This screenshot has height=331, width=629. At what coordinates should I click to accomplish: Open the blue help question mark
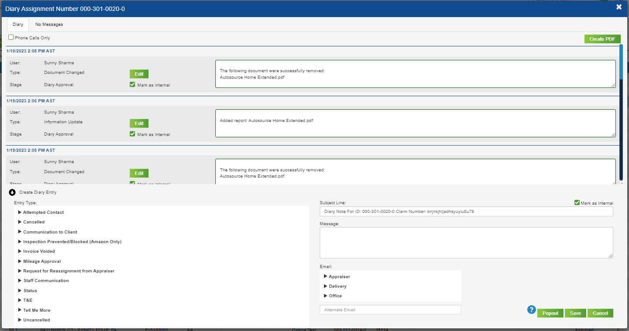click(531, 309)
